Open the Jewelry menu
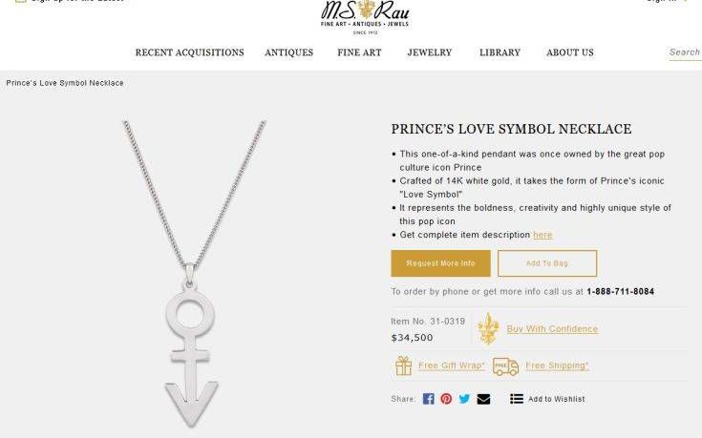 pos(430,52)
